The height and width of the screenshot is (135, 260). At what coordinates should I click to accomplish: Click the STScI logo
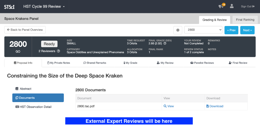9,7
